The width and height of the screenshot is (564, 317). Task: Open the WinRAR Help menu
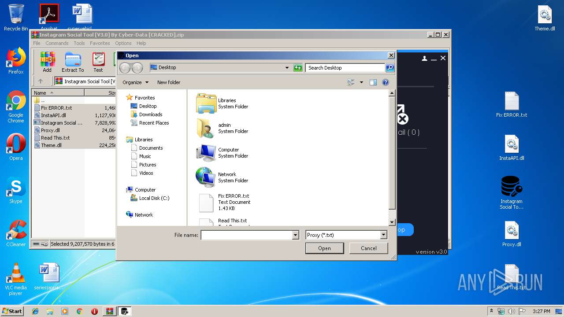pyautogui.click(x=141, y=43)
